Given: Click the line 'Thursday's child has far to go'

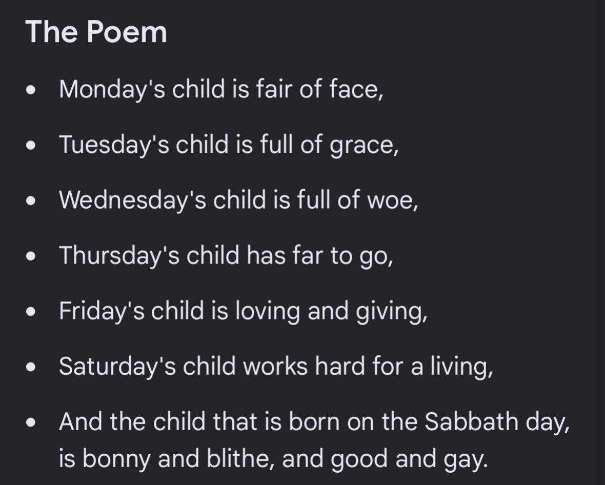Looking at the screenshot, I should click(226, 255).
